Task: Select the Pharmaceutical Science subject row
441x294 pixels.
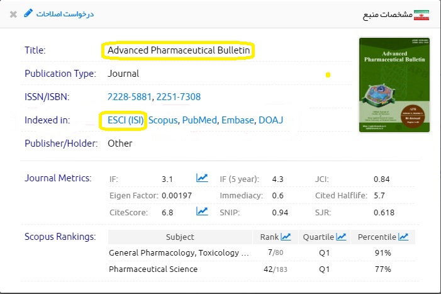Action: (x=153, y=269)
